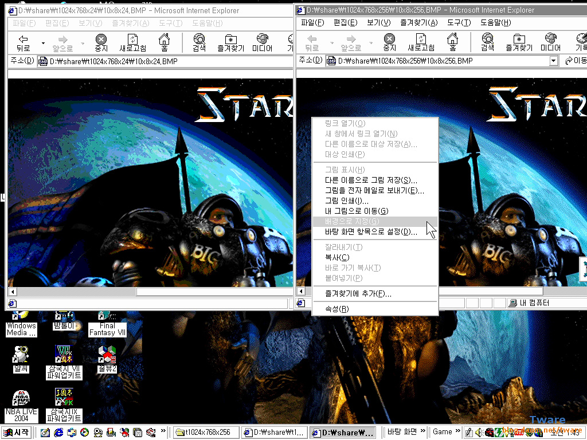
Task: Click Home icon in right IE window
Action: (452, 42)
